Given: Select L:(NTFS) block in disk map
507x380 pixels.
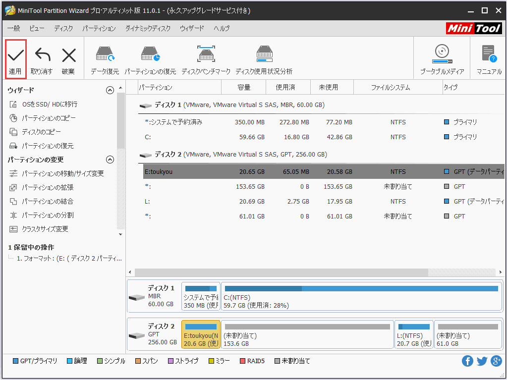Looking at the screenshot, I should [x=414, y=334].
